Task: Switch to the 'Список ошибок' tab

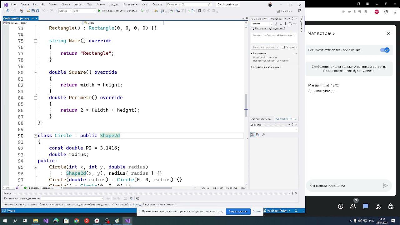Action: 122,205
